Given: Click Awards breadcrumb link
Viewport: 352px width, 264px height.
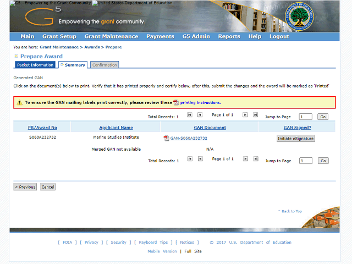Looking at the screenshot, I should (x=92, y=47).
